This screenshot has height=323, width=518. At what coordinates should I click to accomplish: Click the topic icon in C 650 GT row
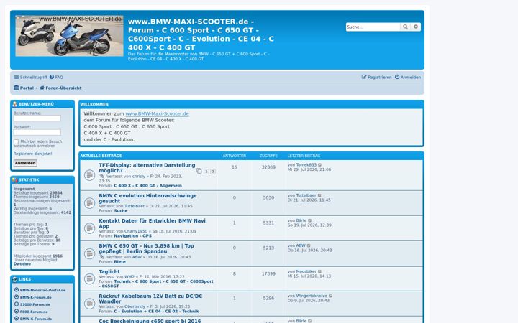[x=89, y=253]
